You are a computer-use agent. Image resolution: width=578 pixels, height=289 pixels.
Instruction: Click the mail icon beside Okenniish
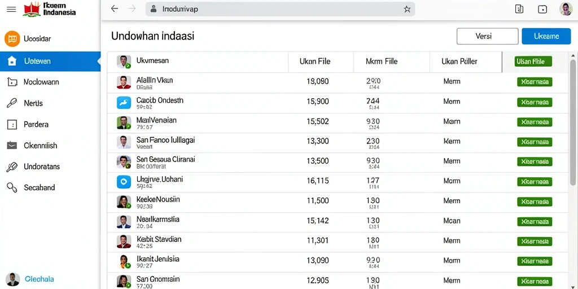(x=12, y=146)
